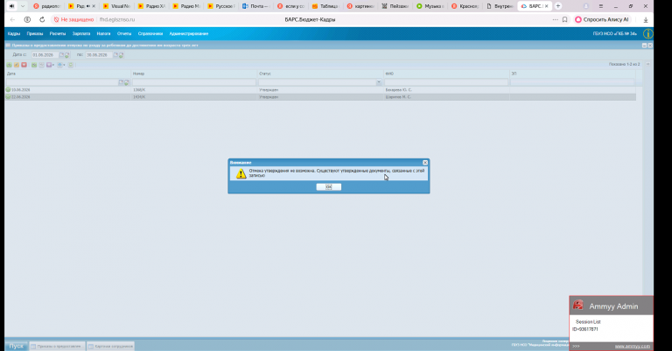The image size is (672, 351).
Task: Switch to the 'Музыка' browser tab
Action: [430, 6]
